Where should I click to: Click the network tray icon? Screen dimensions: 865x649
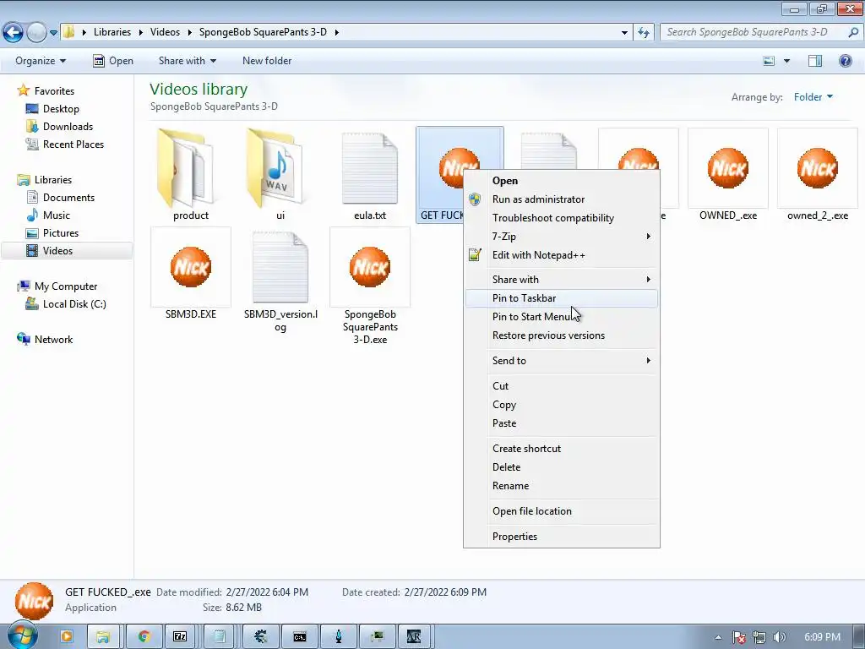tap(759, 637)
